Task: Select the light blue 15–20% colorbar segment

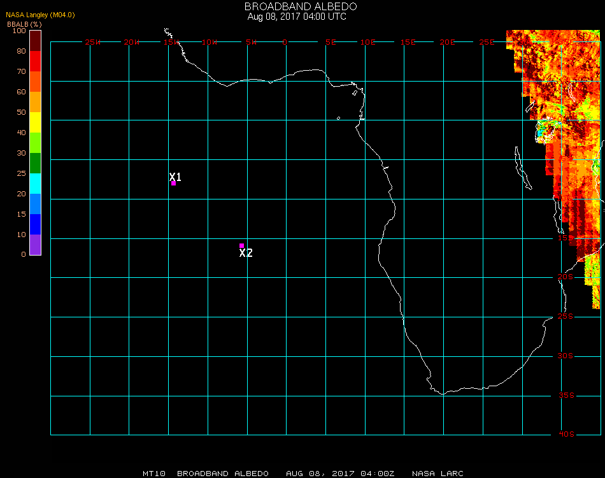Action: click(35, 204)
